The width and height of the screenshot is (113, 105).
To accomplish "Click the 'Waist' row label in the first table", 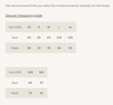I will coord(15,48).
